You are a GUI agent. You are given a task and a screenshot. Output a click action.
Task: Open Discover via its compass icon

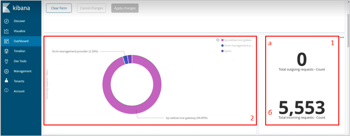(x=7, y=21)
